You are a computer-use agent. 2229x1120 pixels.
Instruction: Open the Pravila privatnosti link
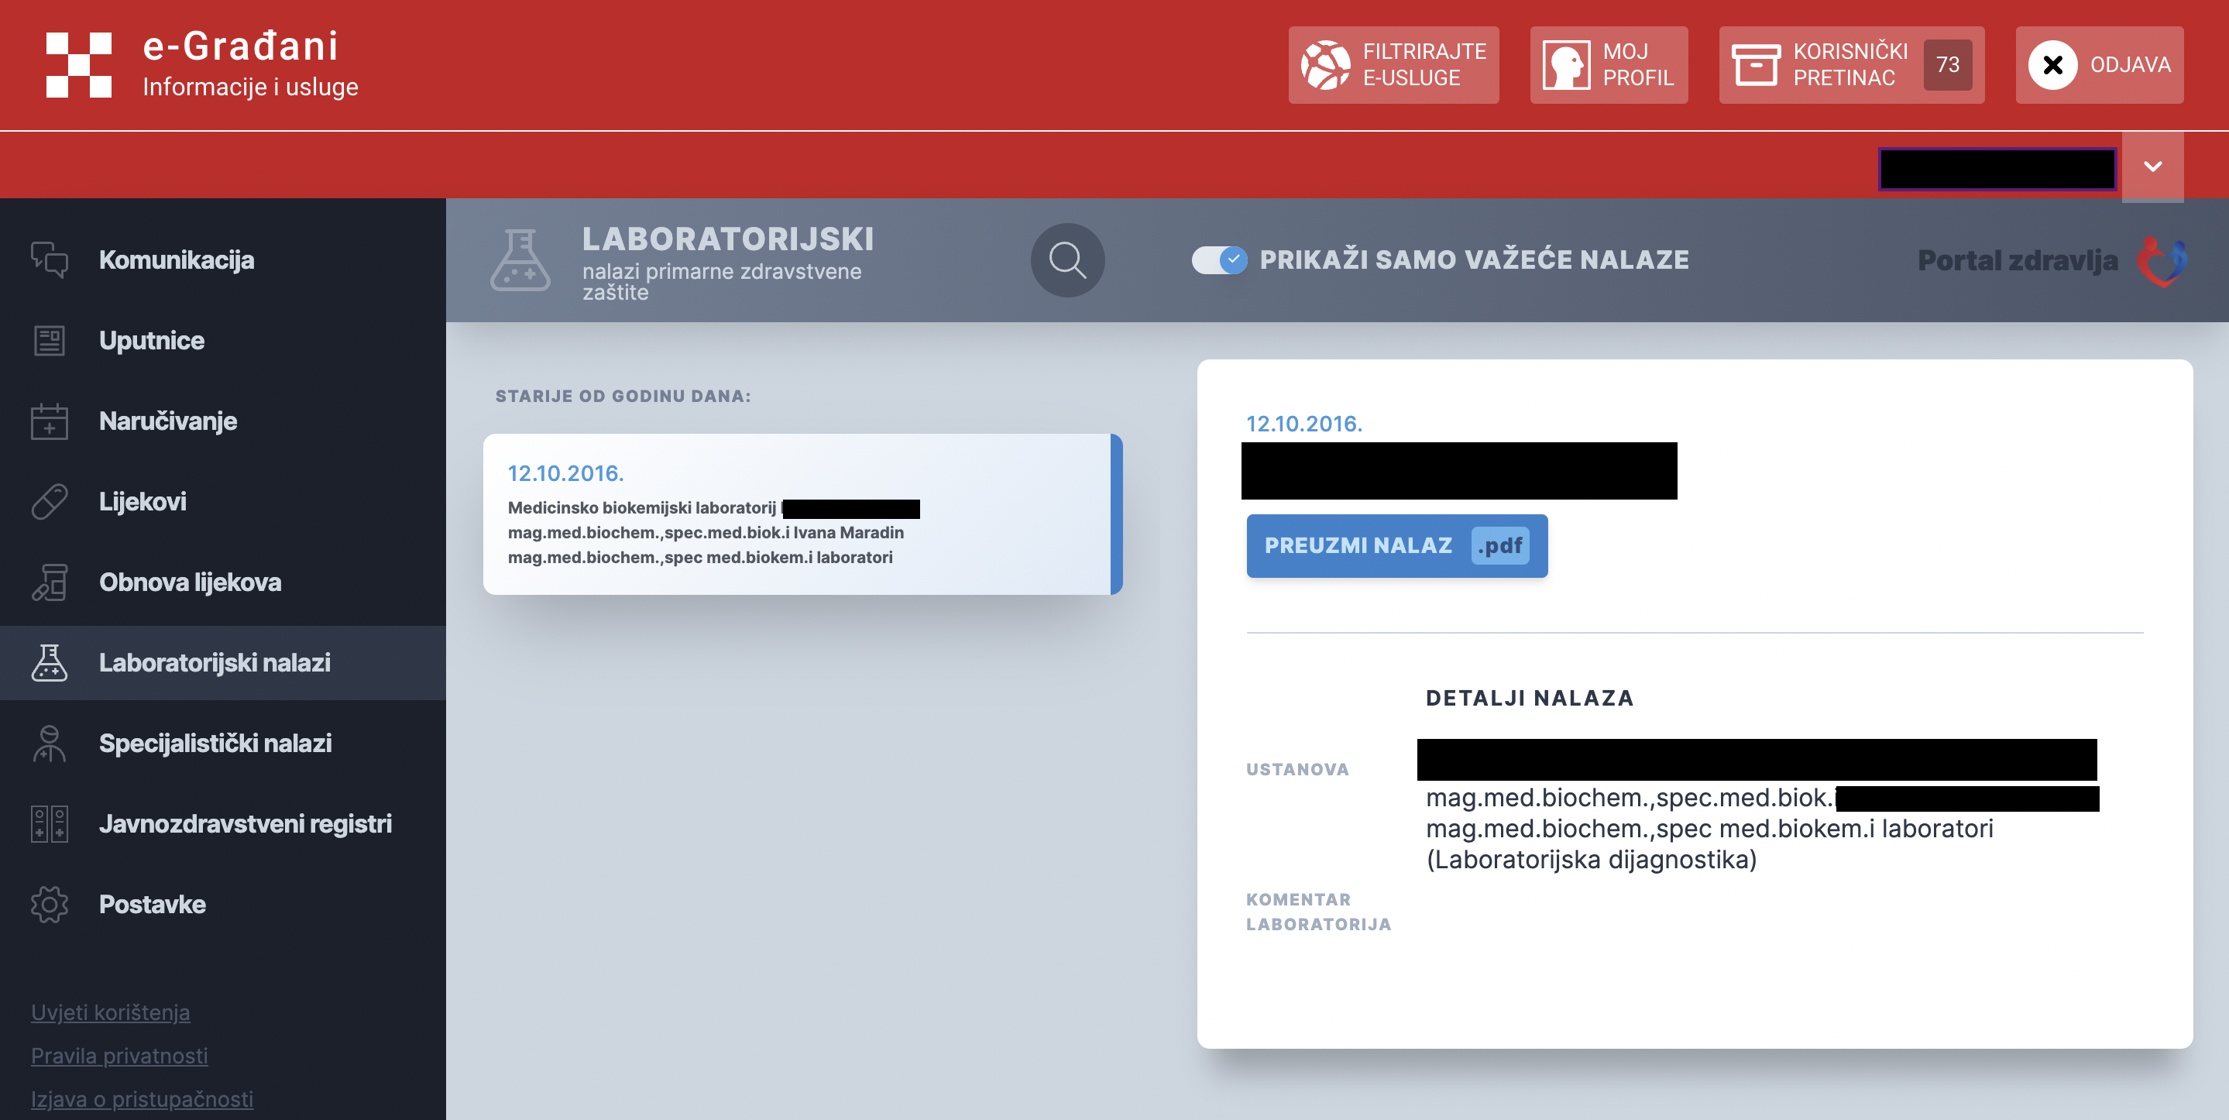(118, 1055)
